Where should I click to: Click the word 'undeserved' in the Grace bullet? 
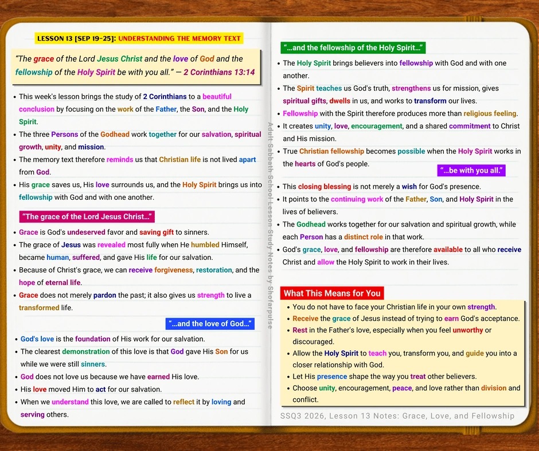86,232
